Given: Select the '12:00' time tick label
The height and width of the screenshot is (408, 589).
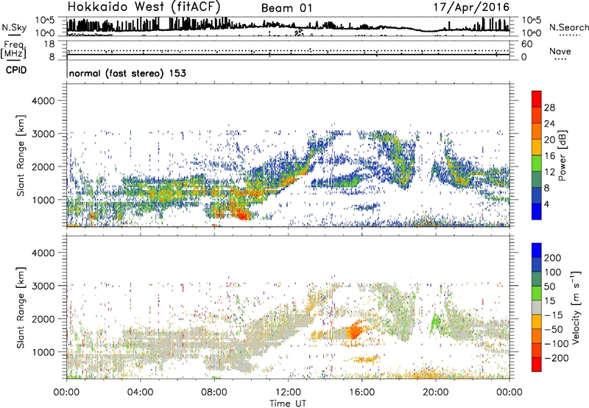Looking at the screenshot, I should [288, 393].
